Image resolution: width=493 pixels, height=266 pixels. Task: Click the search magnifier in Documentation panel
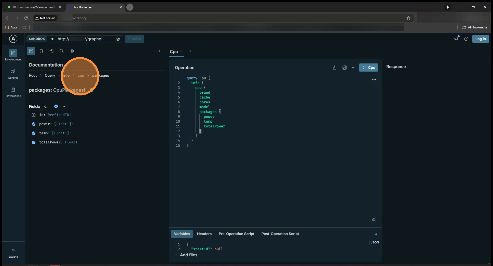[x=62, y=51]
